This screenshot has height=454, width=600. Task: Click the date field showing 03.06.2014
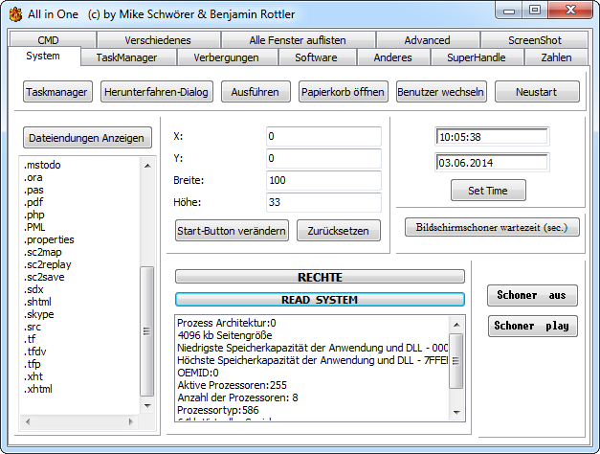[x=491, y=162]
